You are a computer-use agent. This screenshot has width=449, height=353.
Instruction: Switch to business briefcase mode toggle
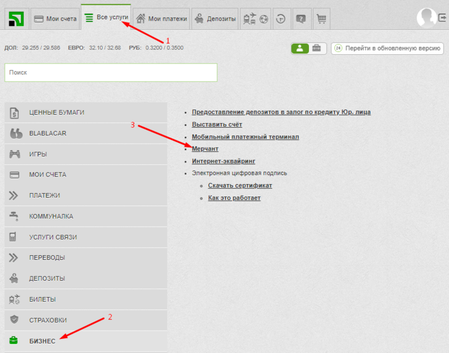pos(317,48)
